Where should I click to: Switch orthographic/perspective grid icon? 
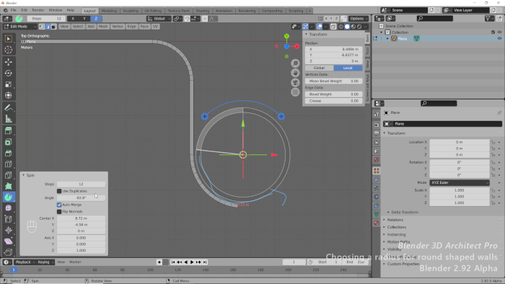295,92
